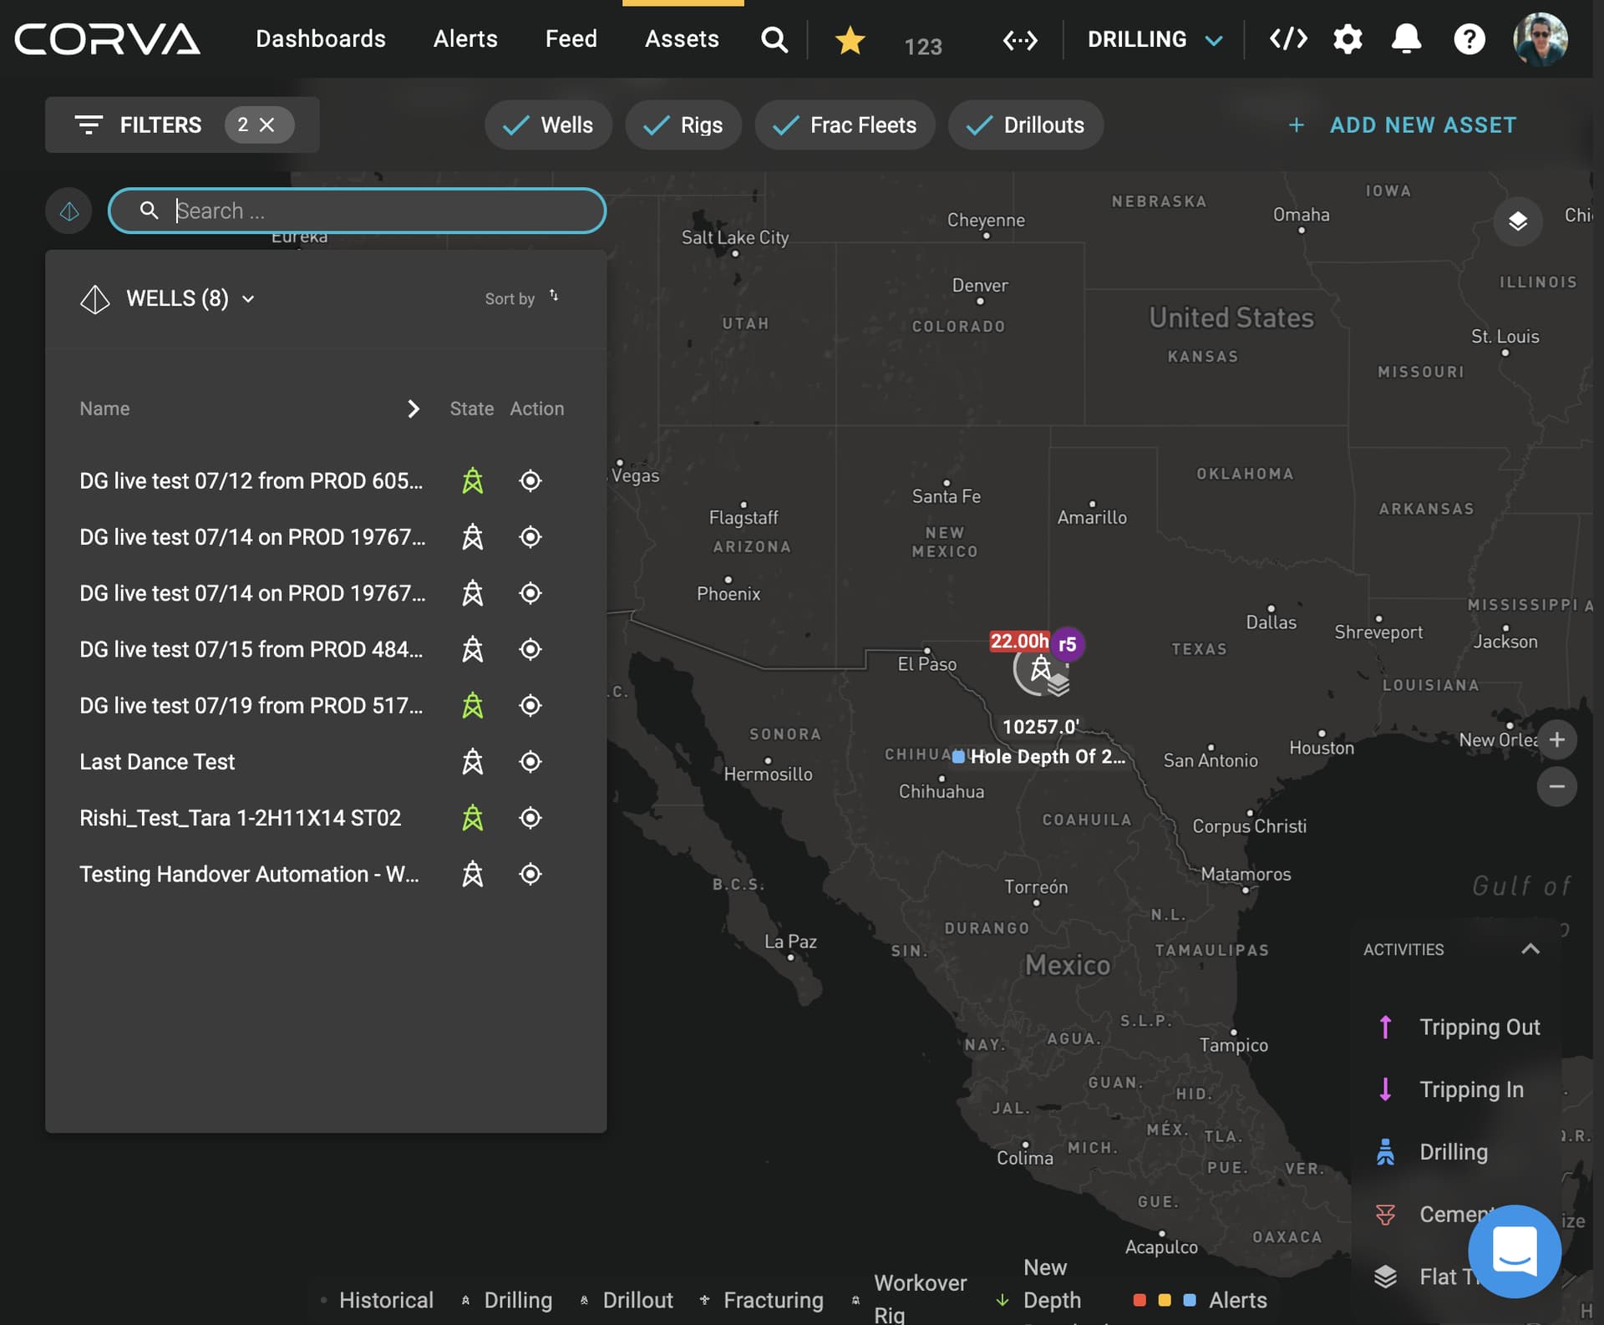Click the 123 counter in top bar

(923, 46)
